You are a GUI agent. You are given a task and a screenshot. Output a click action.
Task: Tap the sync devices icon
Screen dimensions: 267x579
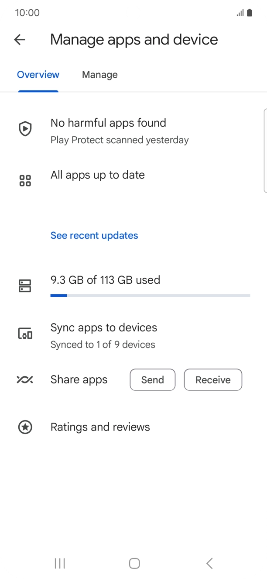tap(25, 334)
